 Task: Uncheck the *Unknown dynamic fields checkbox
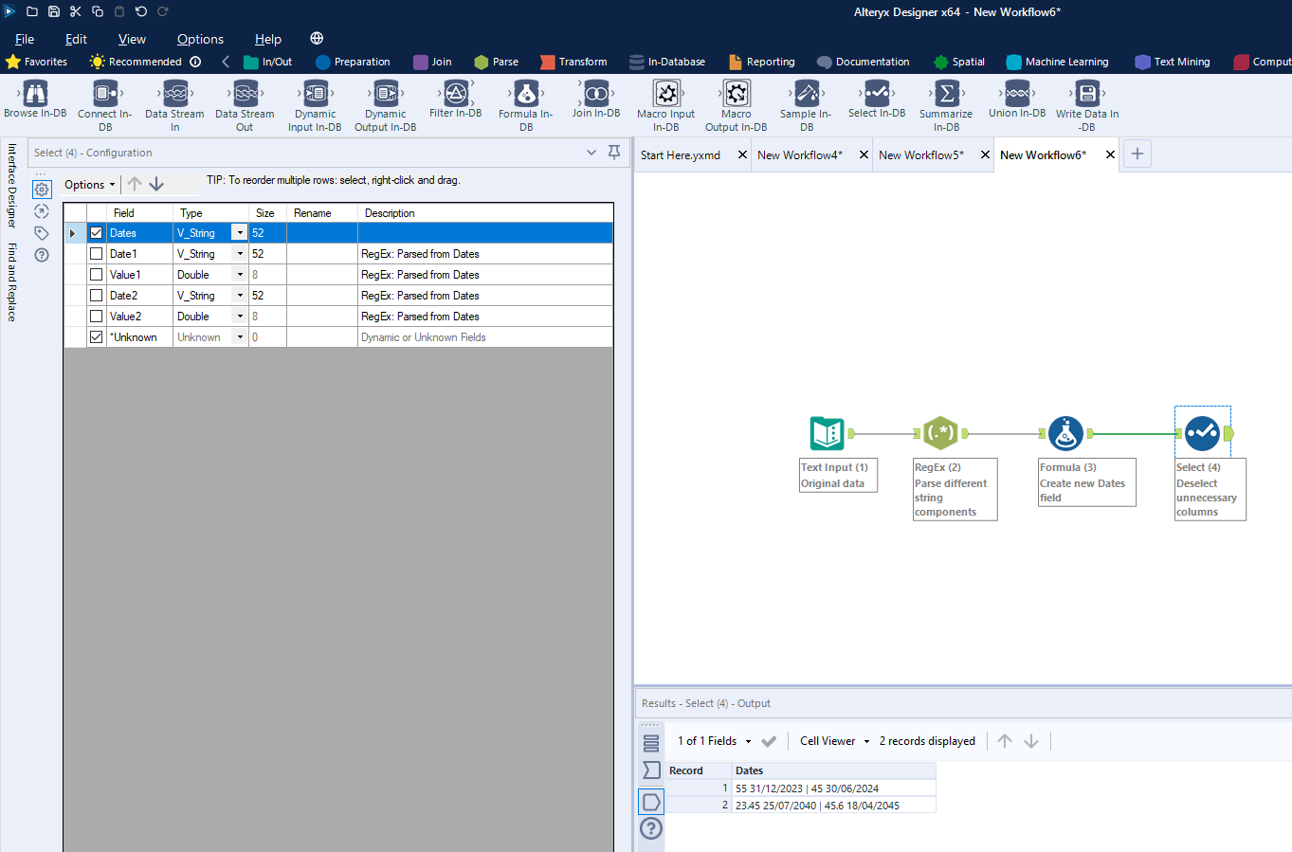[96, 336]
